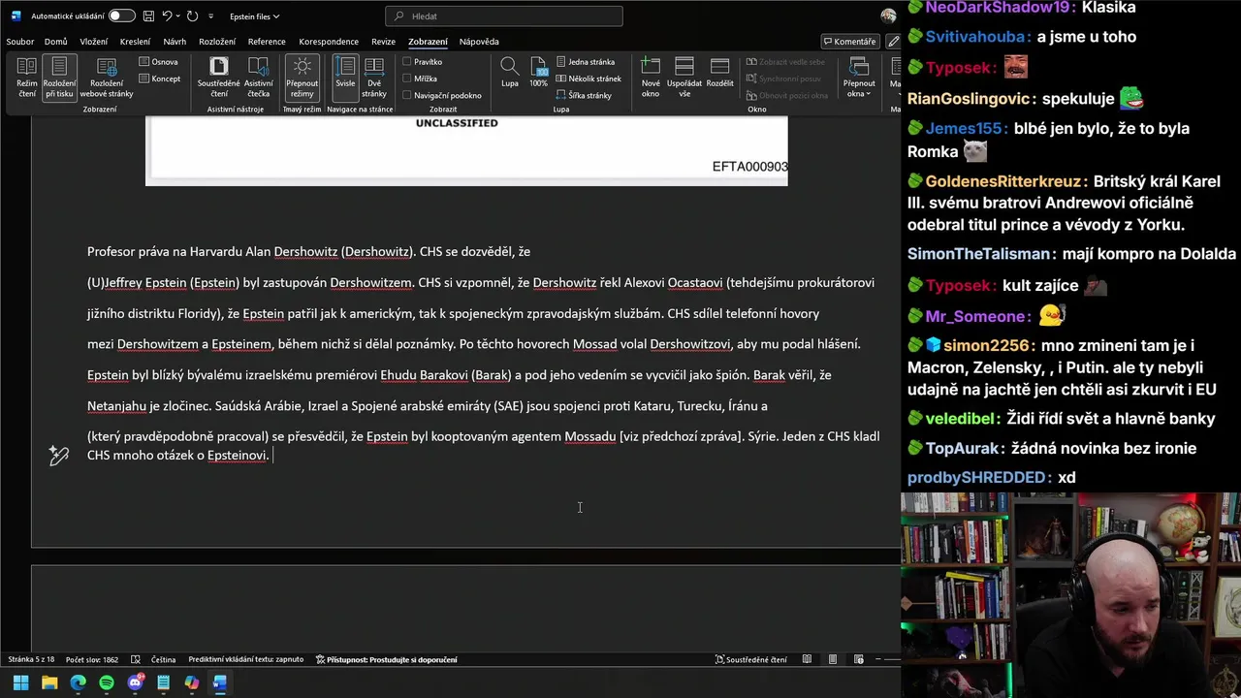Switch to Režim čtení view
Viewport: 1241px width, 698px height.
27,77
